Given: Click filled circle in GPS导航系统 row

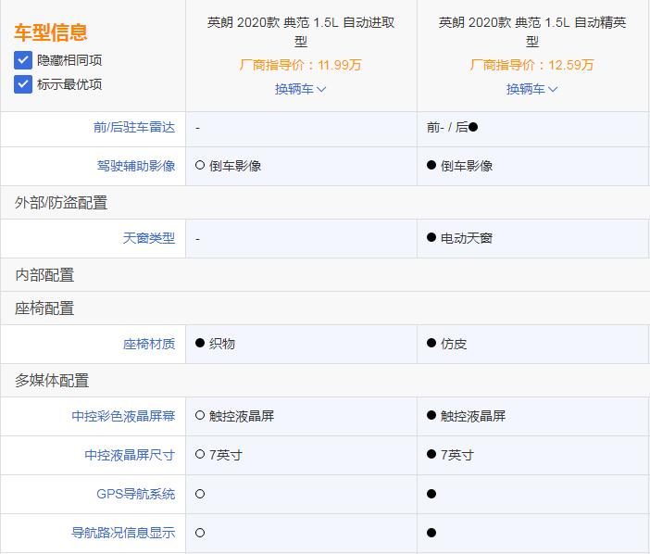Looking at the screenshot, I should tap(431, 494).
